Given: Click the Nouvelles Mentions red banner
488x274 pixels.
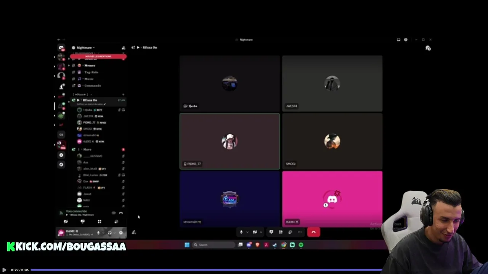Looking at the screenshot, I should tap(98, 56).
